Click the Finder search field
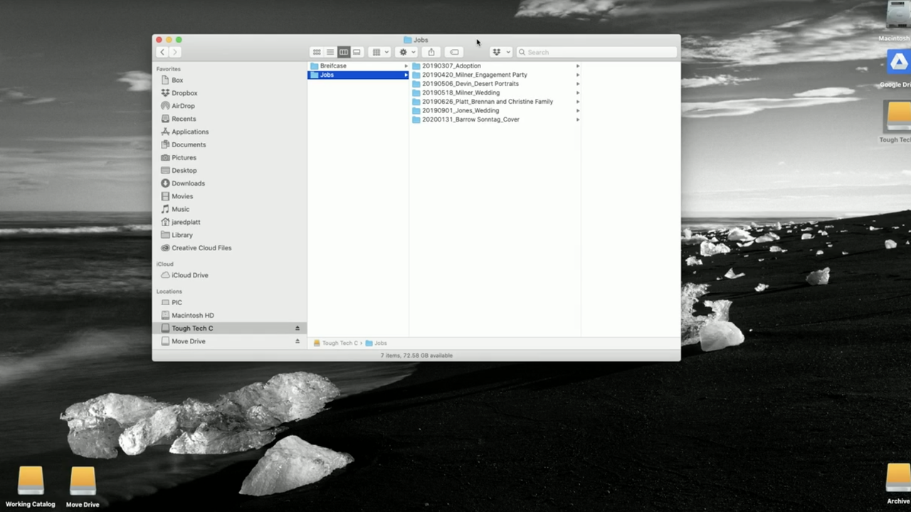911x512 pixels. [x=596, y=52]
